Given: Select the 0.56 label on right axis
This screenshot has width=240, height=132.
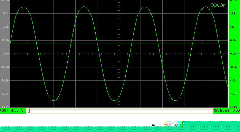Looking at the screenshot, I should 233,41.
